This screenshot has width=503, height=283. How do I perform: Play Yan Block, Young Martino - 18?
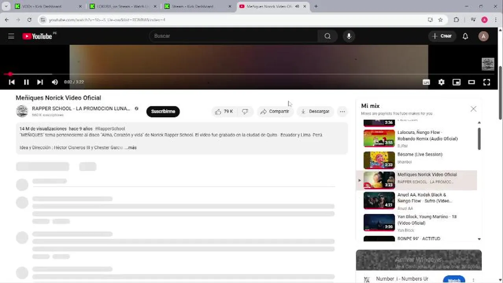click(416, 223)
